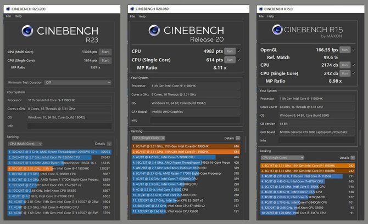
Task: Select the Core i7-3930K ranking row in R15
Action: click(x=308, y=187)
